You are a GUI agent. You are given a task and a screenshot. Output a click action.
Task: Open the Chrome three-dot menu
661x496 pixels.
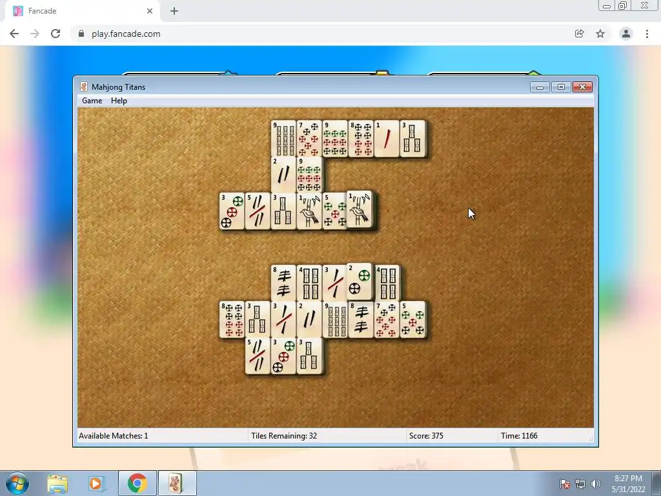(647, 34)
